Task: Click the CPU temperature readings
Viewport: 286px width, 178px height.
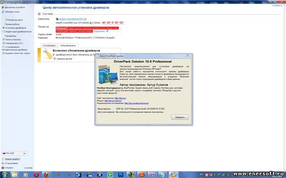Action: [x=113, y=23]
